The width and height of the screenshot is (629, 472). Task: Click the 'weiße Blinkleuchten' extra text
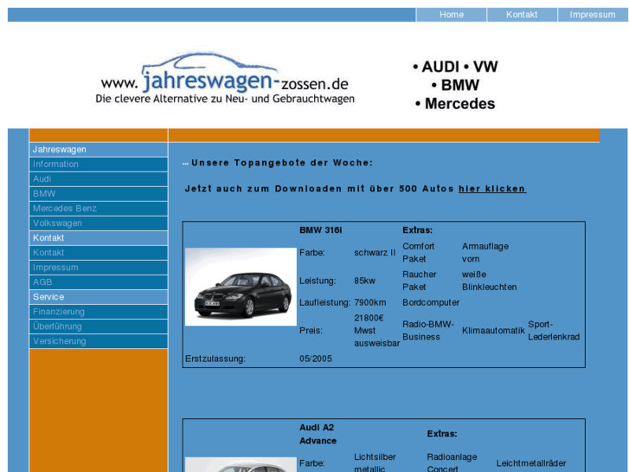[x=490, y=281]
